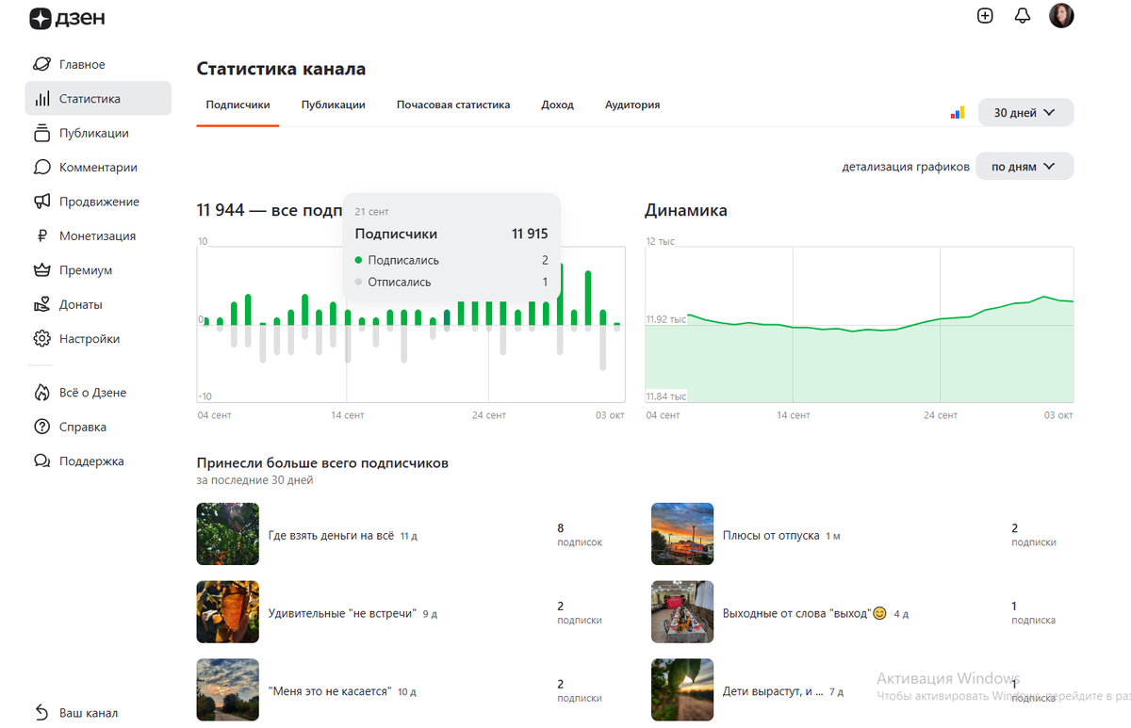The height and width of the screenshot is (728, 1131).
Task: Click the детализация графиков label
Action: 906,167
